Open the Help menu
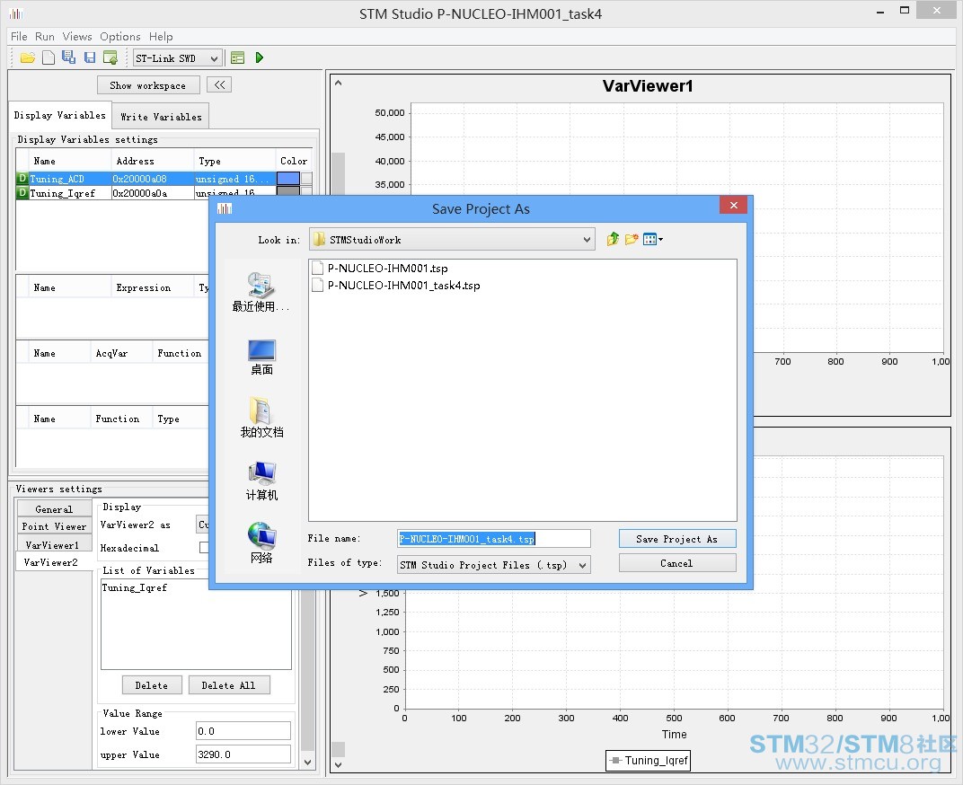963x785 pixels. [160, 36]
